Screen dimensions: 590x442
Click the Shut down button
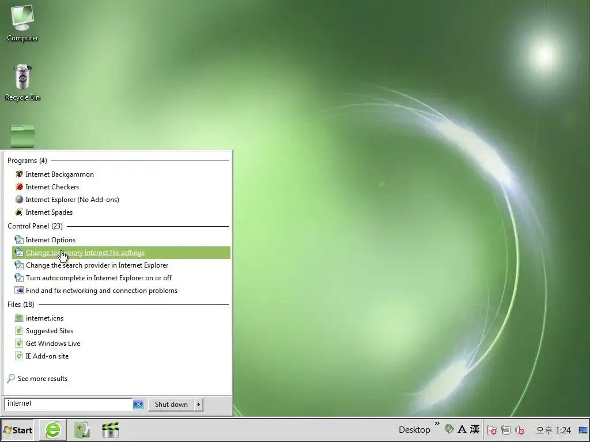(171, 405)
